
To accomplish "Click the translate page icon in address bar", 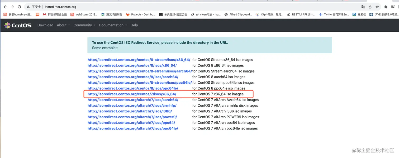I will click(x=363, y=7).
